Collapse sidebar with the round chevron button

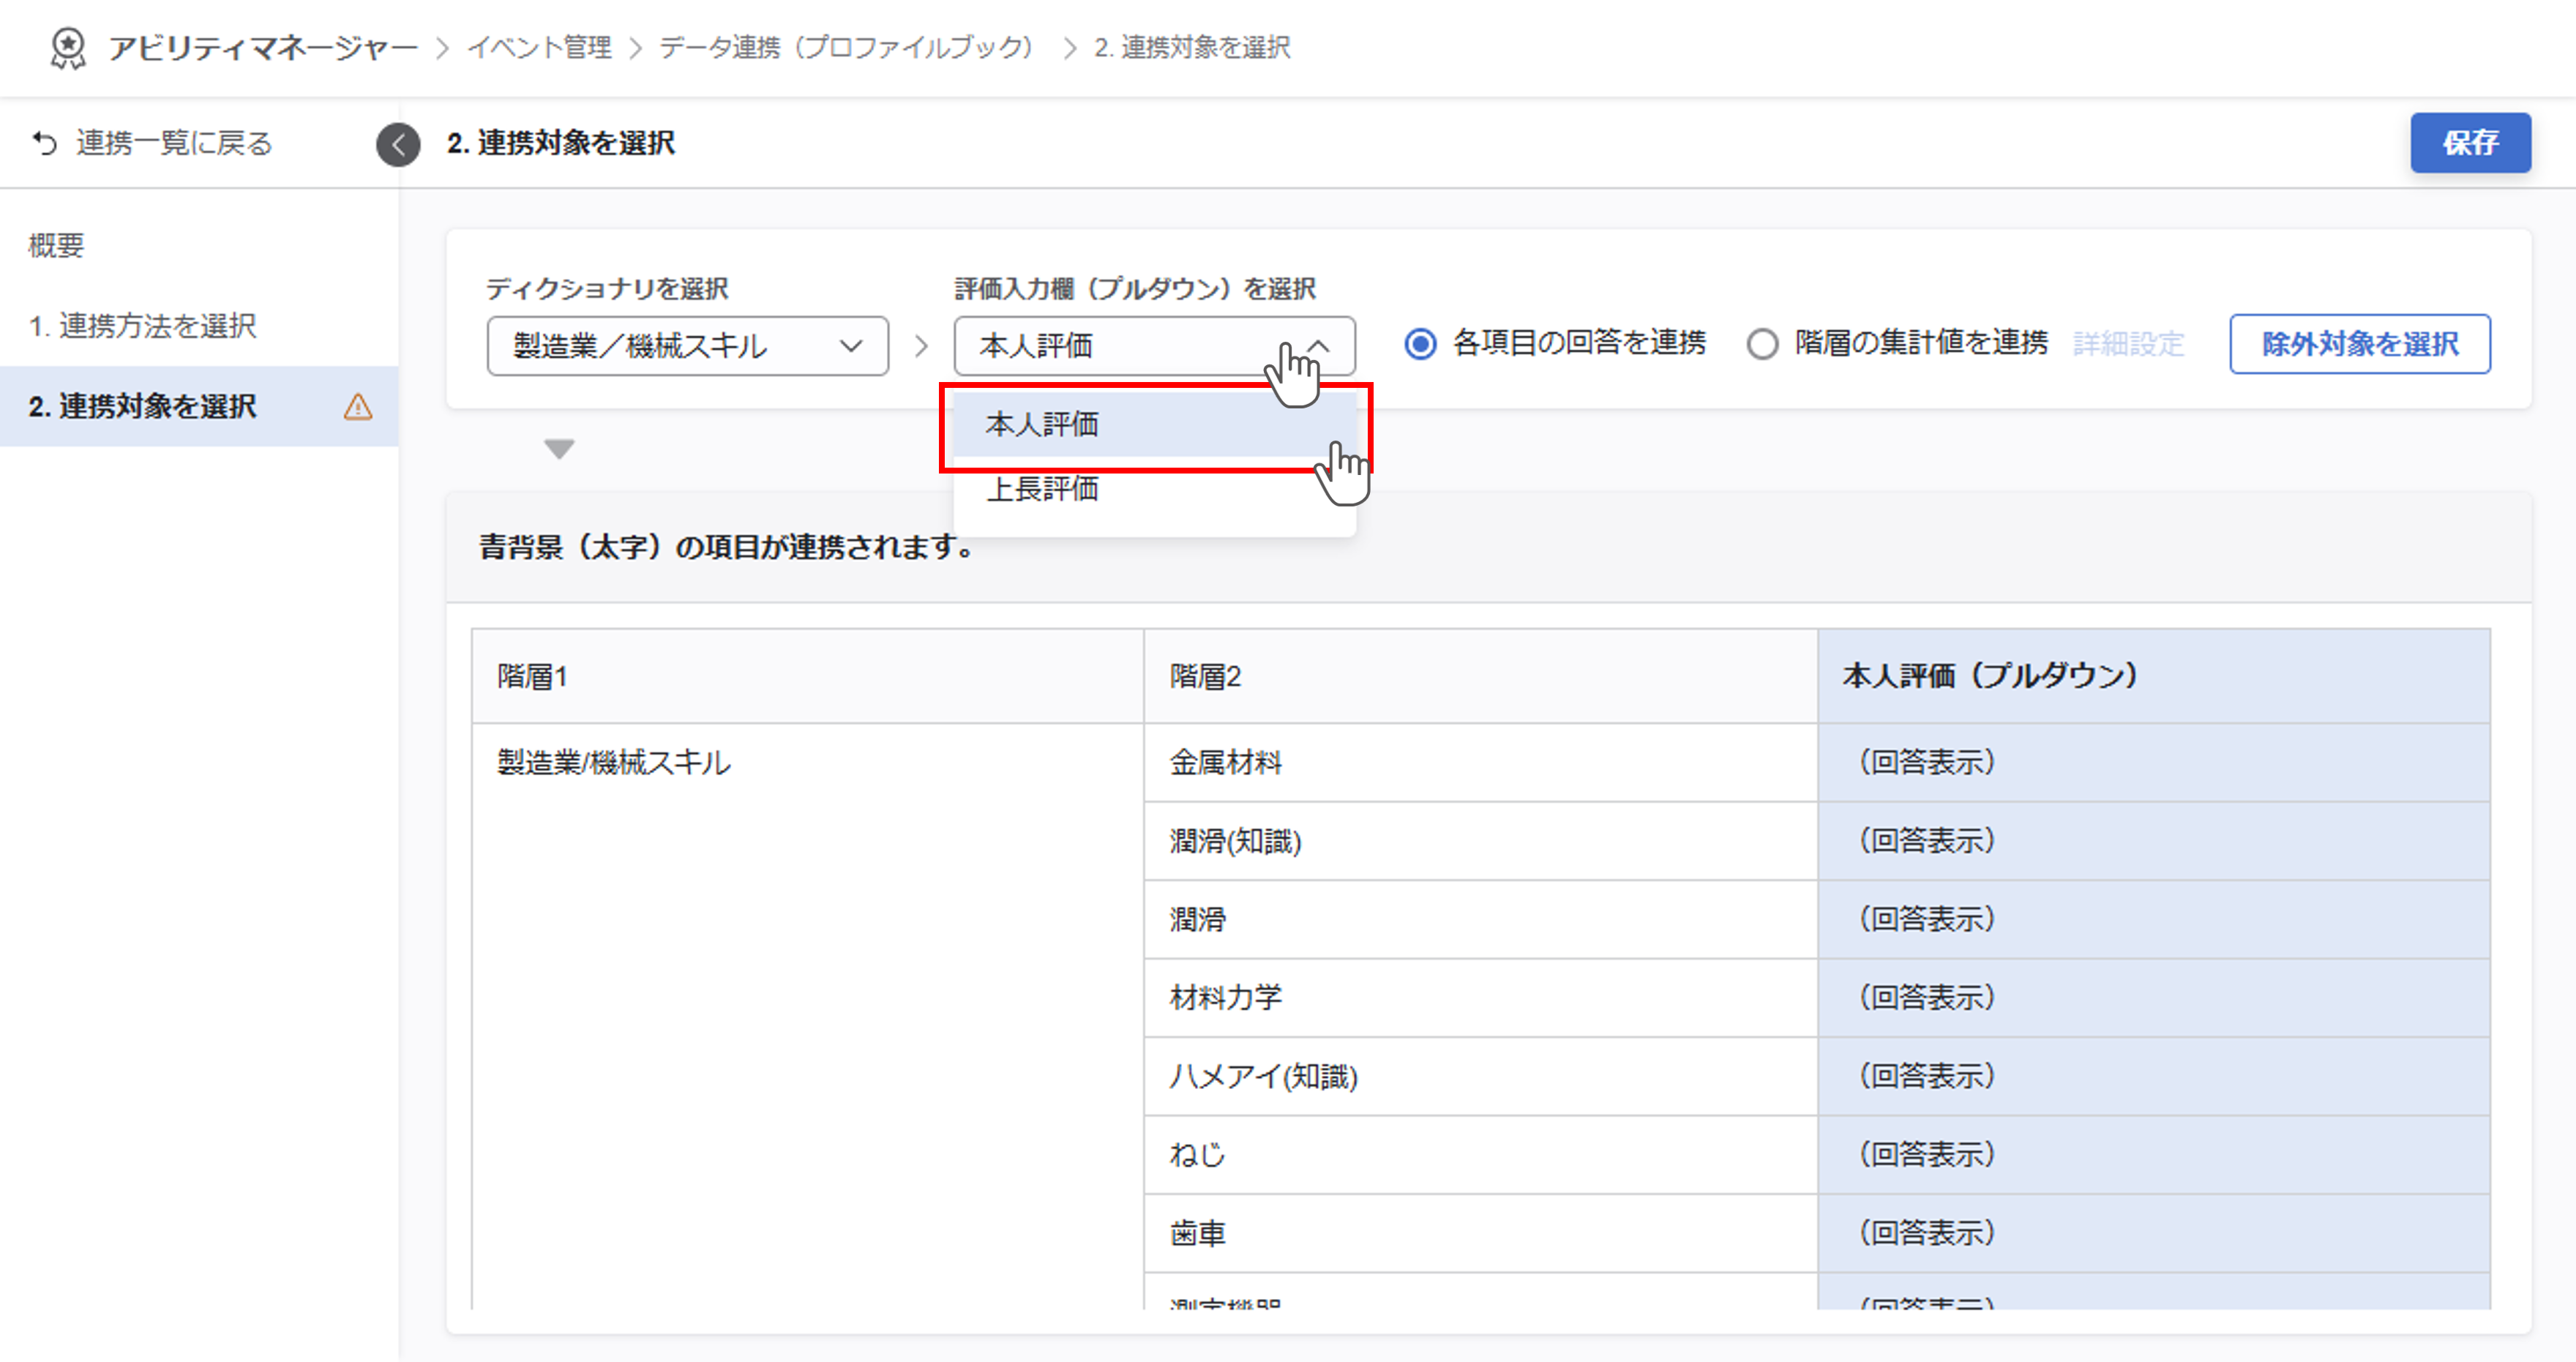click(x=398, y=144)
